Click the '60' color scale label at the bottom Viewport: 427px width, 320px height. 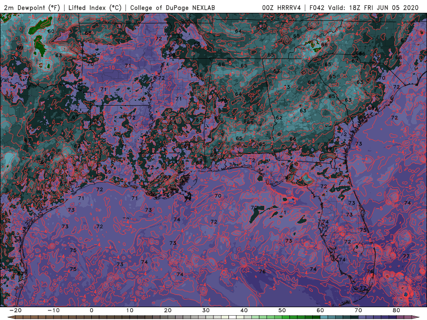320,310
